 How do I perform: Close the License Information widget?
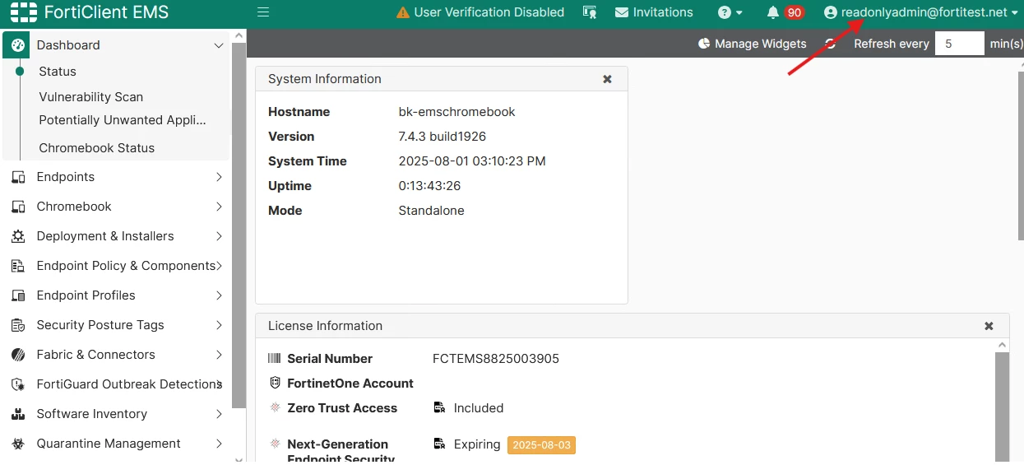click(989, 326)
